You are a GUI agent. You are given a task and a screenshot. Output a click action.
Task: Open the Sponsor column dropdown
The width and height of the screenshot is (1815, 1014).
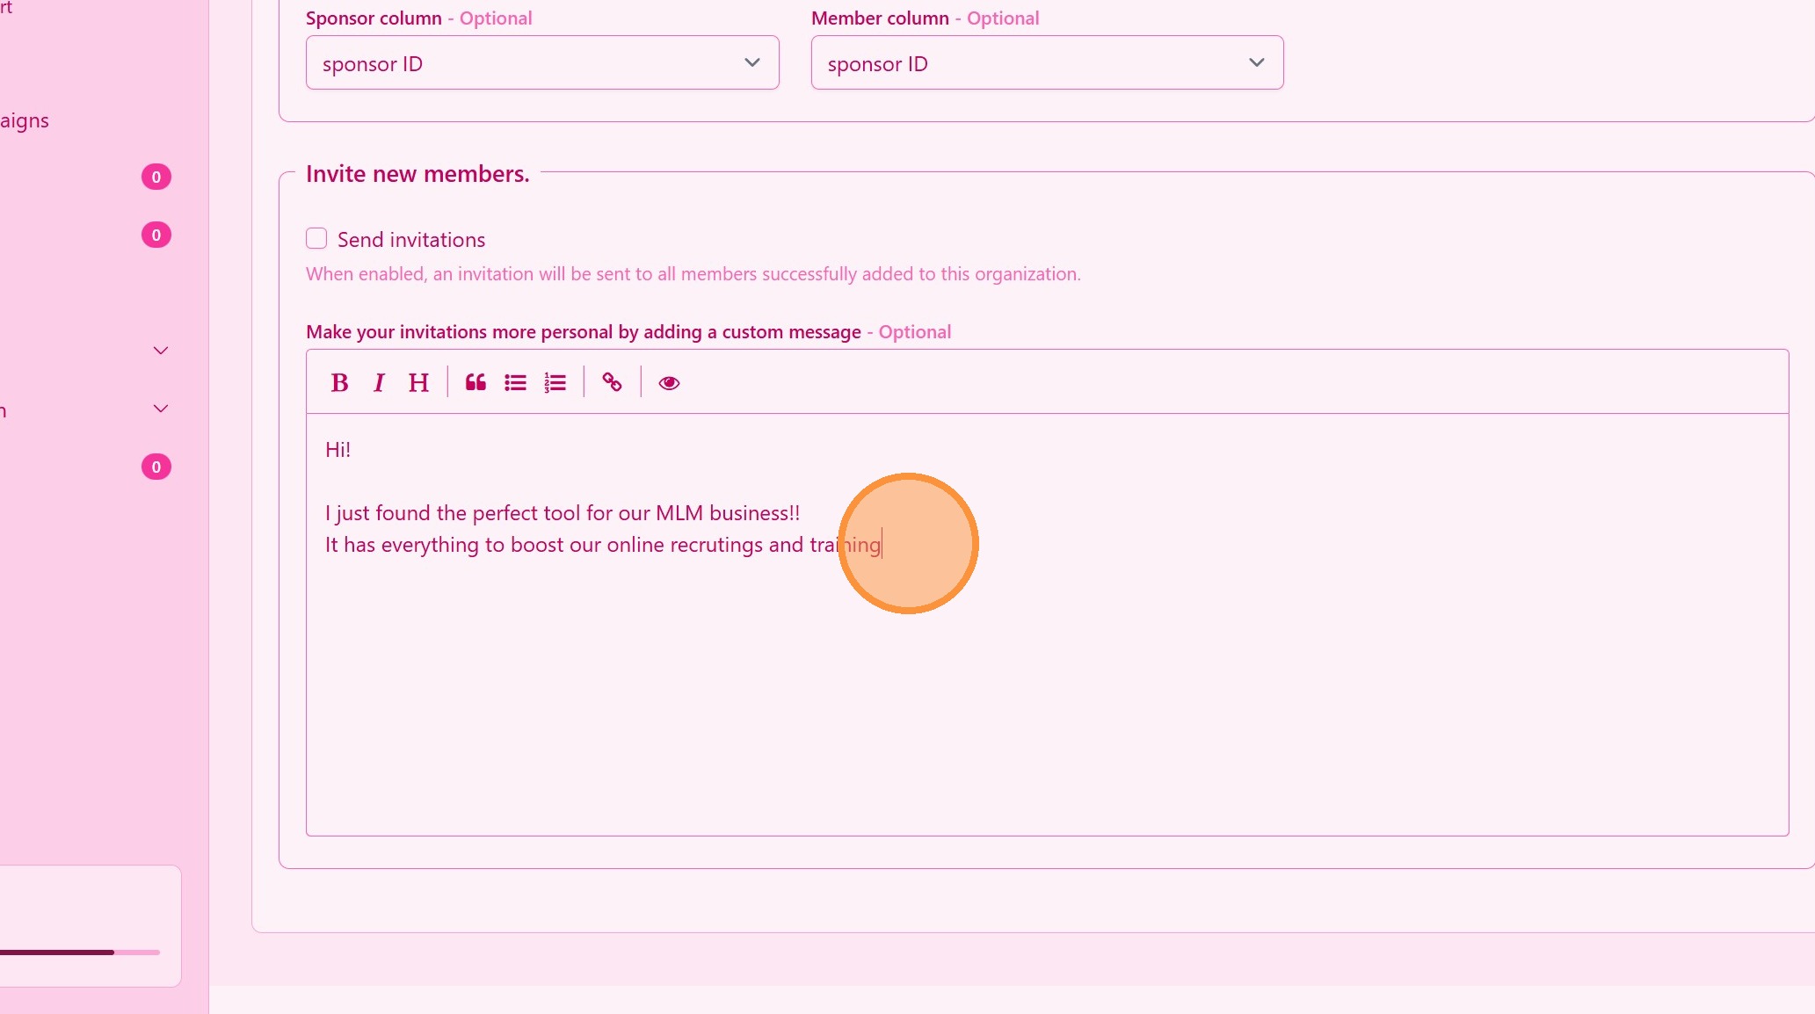point(541,62)
